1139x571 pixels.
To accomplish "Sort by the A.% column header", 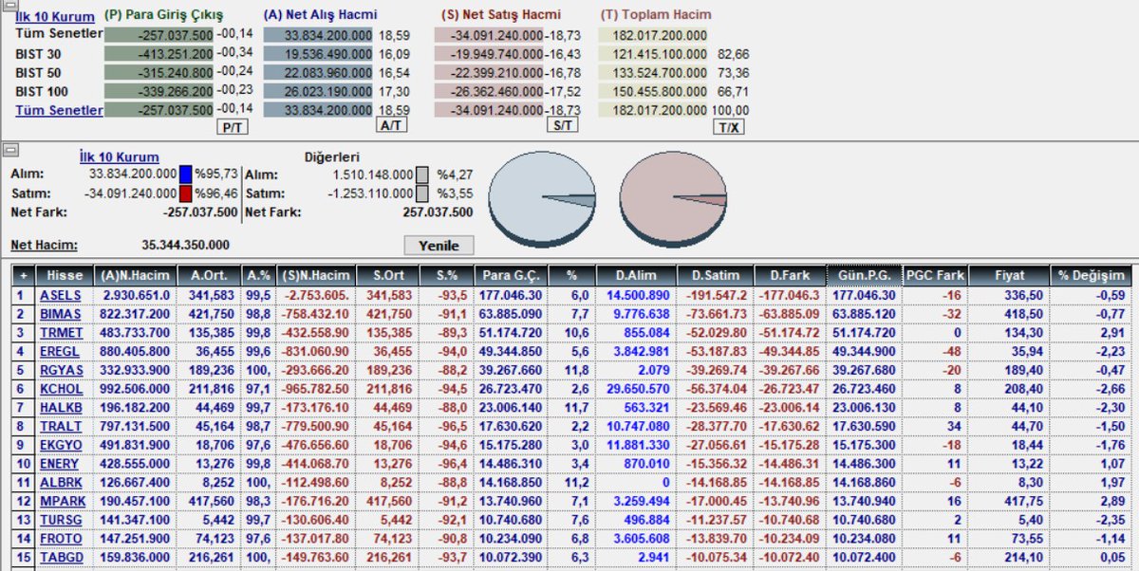I will coord(257,275).
